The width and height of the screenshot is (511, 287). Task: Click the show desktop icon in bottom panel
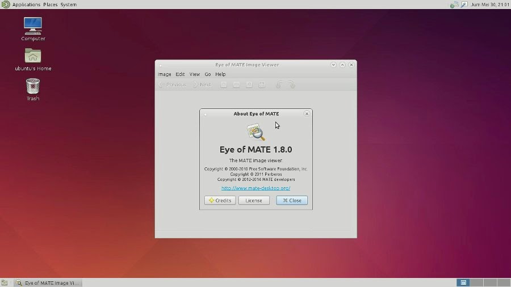[x=4, y=283]
